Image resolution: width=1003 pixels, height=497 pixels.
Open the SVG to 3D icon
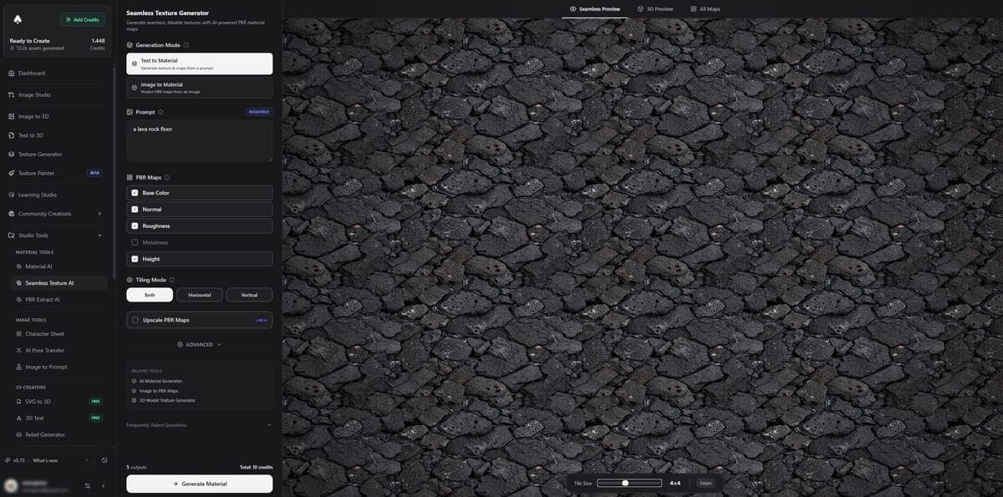(19, 402)
